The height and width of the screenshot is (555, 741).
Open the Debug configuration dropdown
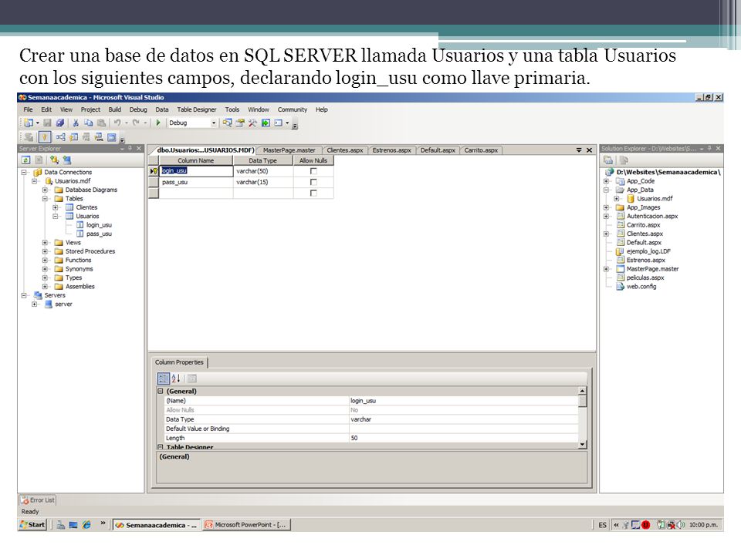(213, 123)
